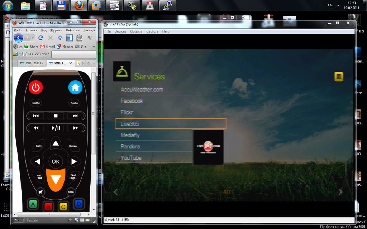Open the Delicious menu in Firefox
This screenshot has width=367, height=229.
pyautogui.click(x=73, y=30)
